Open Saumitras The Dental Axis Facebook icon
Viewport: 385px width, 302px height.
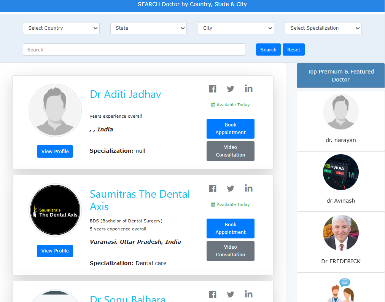click(213, 189)
